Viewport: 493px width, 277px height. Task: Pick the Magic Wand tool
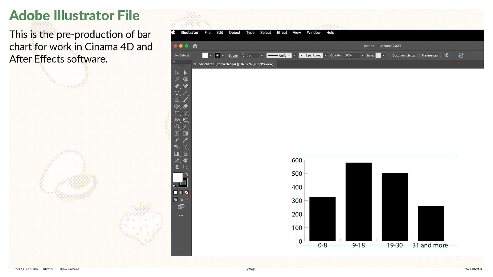tap(177, 79)
